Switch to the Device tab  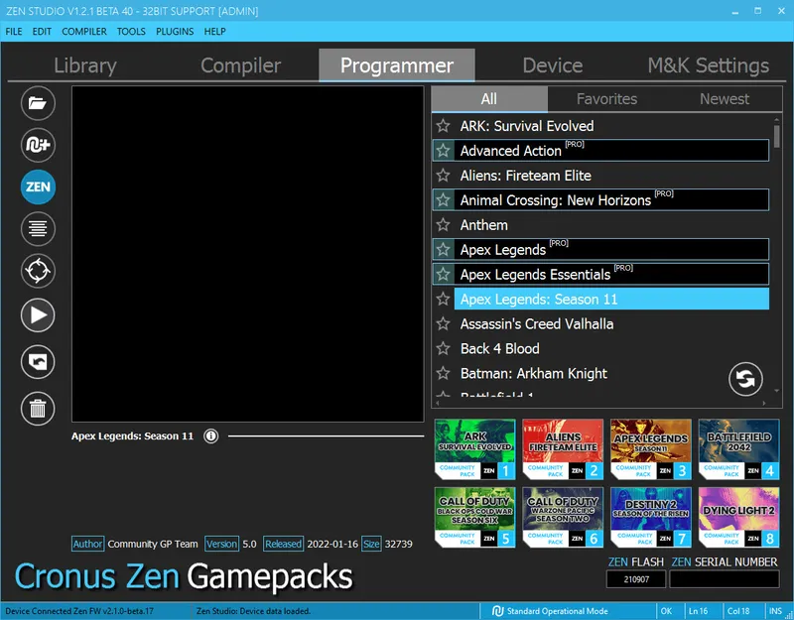pos(552,65)
